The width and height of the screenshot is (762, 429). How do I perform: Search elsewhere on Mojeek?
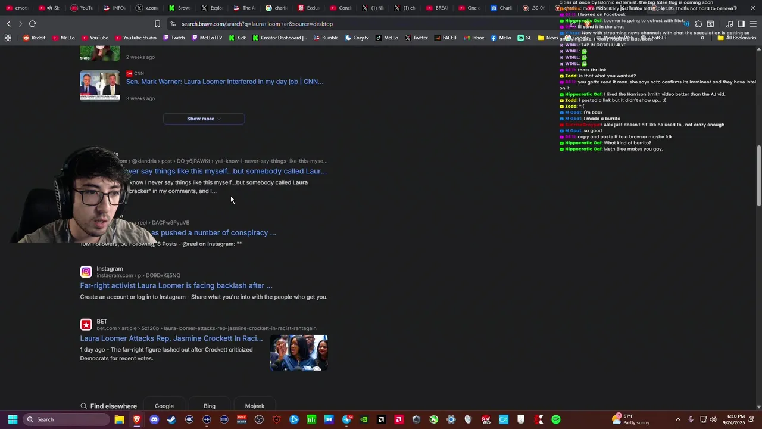(255, 406)
